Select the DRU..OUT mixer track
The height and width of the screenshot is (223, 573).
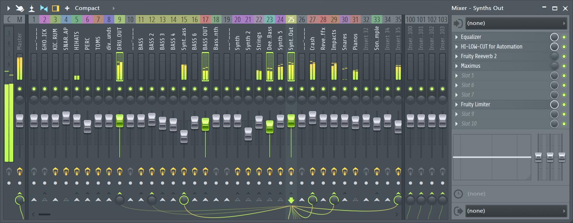120,39
